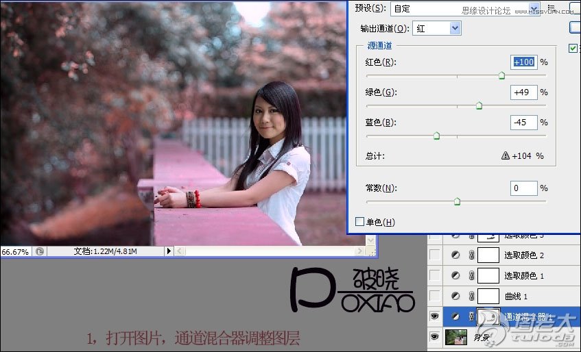The image size is (581, 352).
Task: Open the status bar document info arrow menu
Action: 169,251
